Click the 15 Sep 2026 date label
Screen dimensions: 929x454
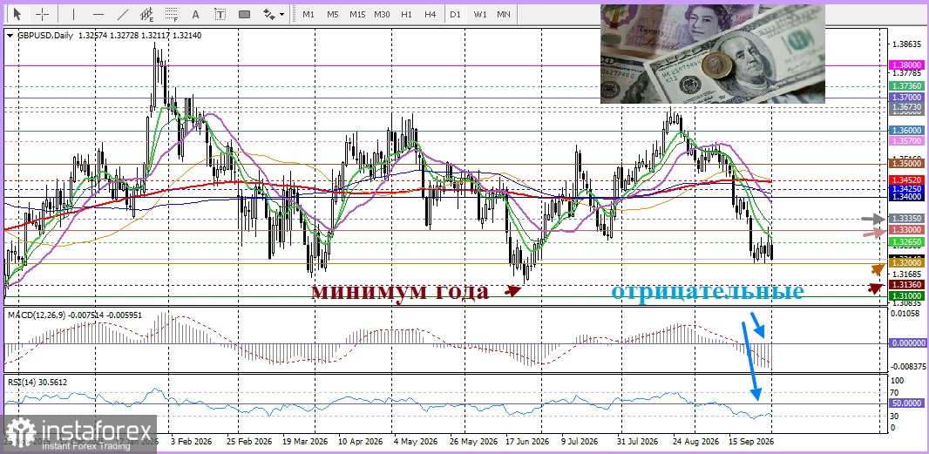750,442
